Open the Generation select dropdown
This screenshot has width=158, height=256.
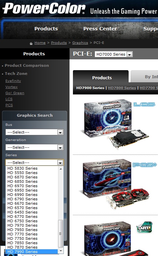pyautogui.click(x=34, y=147)
